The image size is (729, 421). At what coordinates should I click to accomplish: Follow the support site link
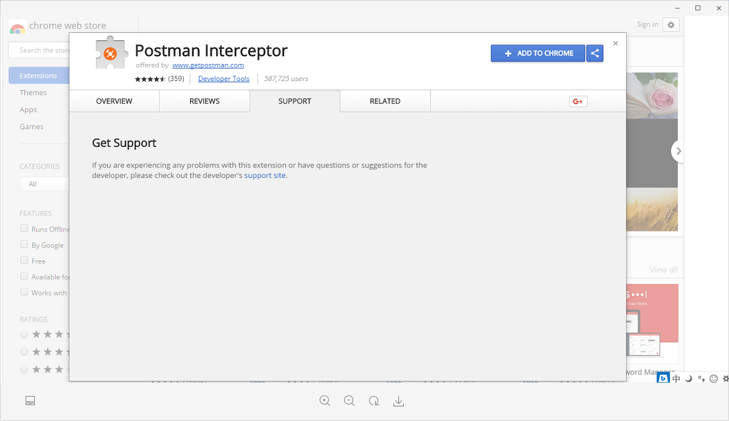(265, 175)
